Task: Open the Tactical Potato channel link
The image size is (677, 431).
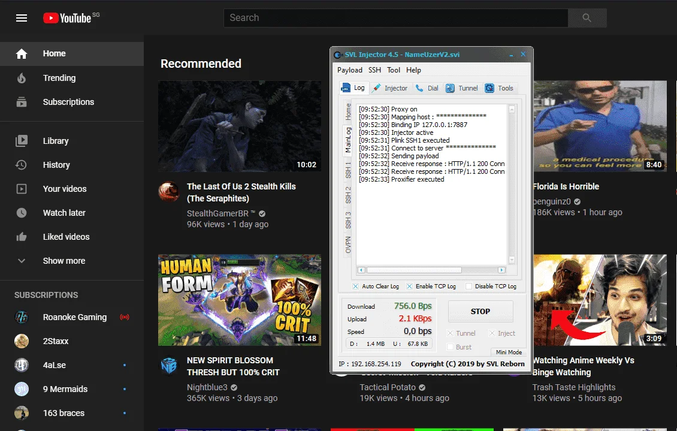Action: click(388, 387)
